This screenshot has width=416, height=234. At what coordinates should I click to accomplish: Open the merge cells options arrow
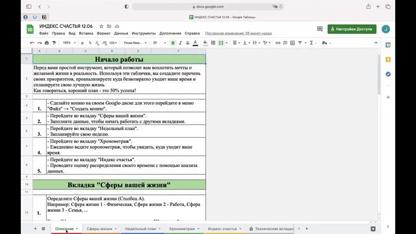pos(227,43)
